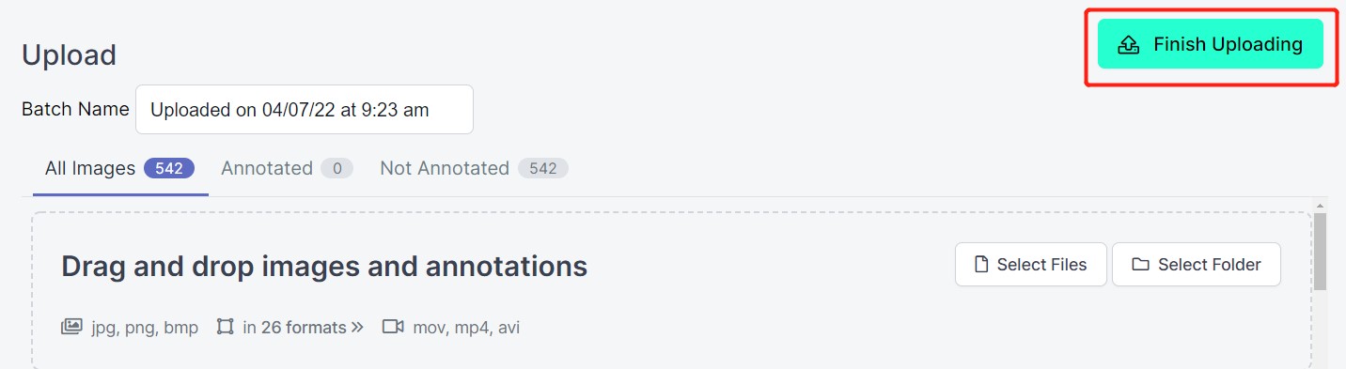
Task: Switch to the Annotated tab
Action: pyautogui.click(x=287, y=169)
